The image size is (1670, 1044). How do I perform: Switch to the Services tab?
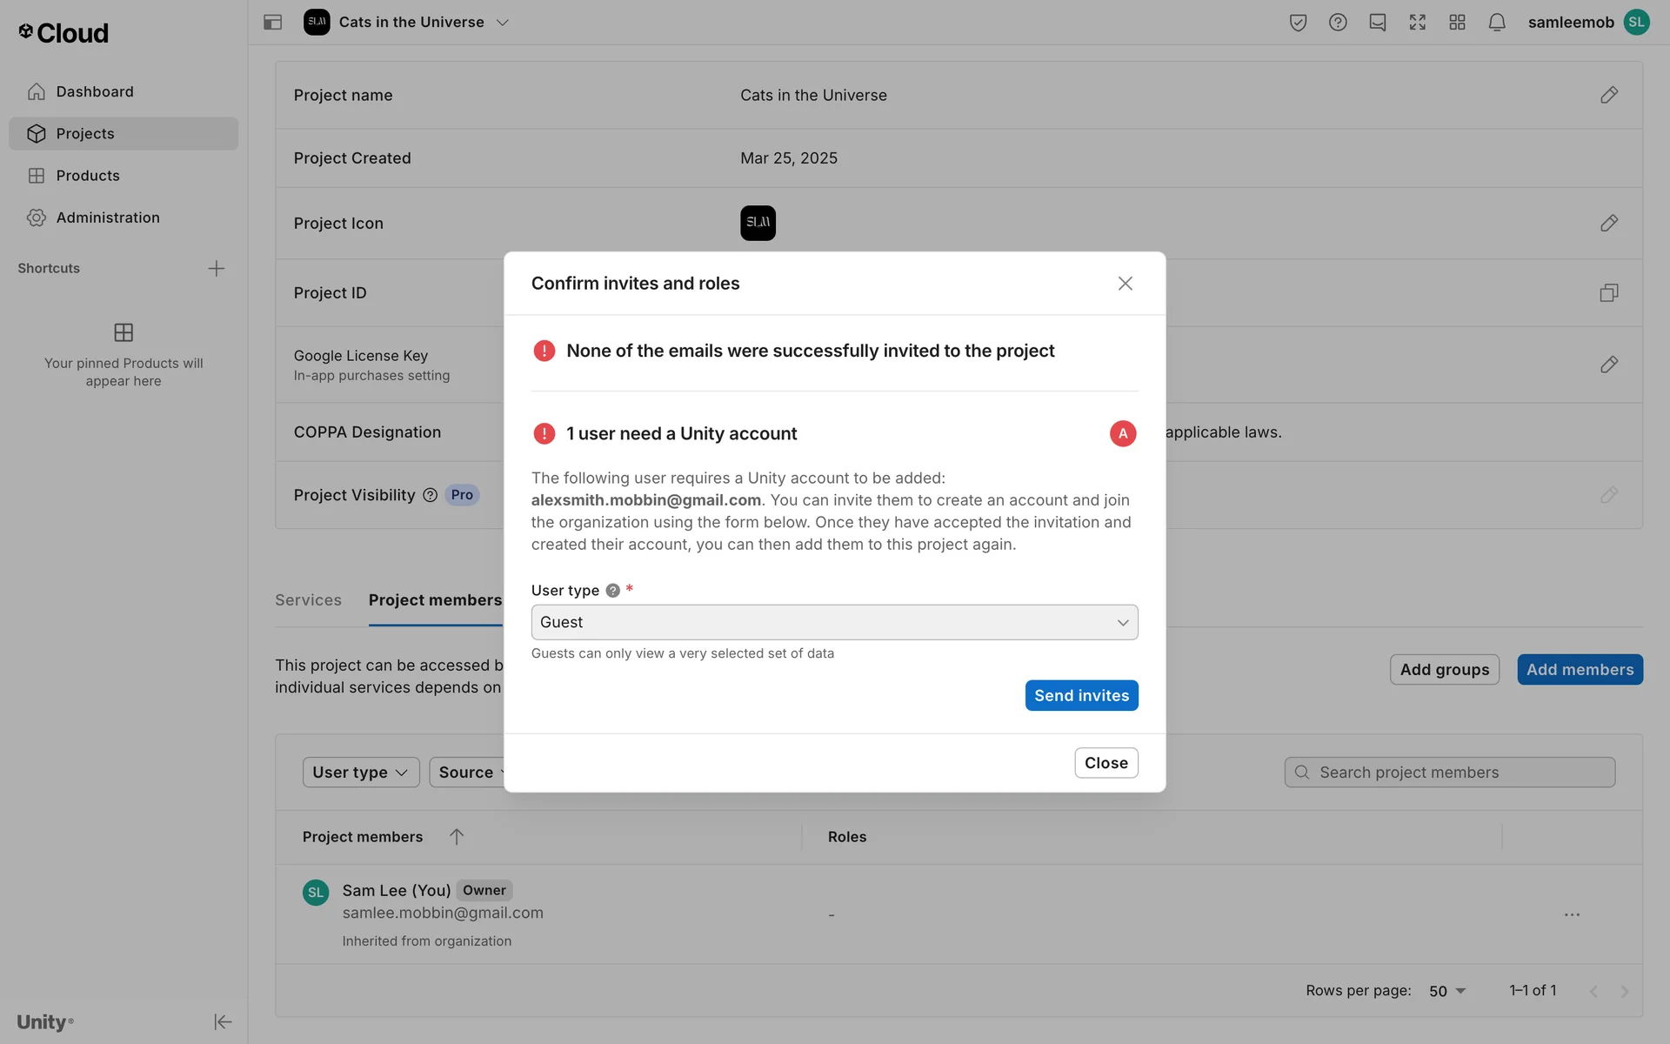[x=308, y=600]
